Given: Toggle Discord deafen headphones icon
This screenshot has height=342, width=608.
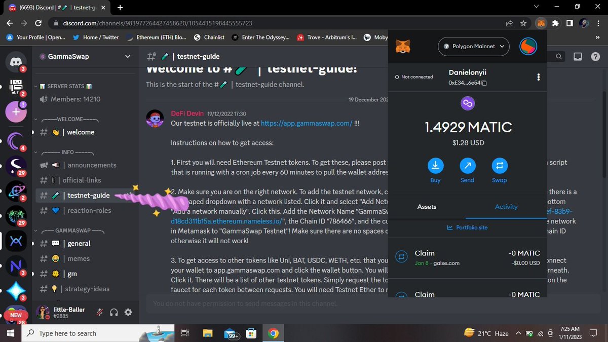Looking at the screenshot, I should tap(114, 312).
